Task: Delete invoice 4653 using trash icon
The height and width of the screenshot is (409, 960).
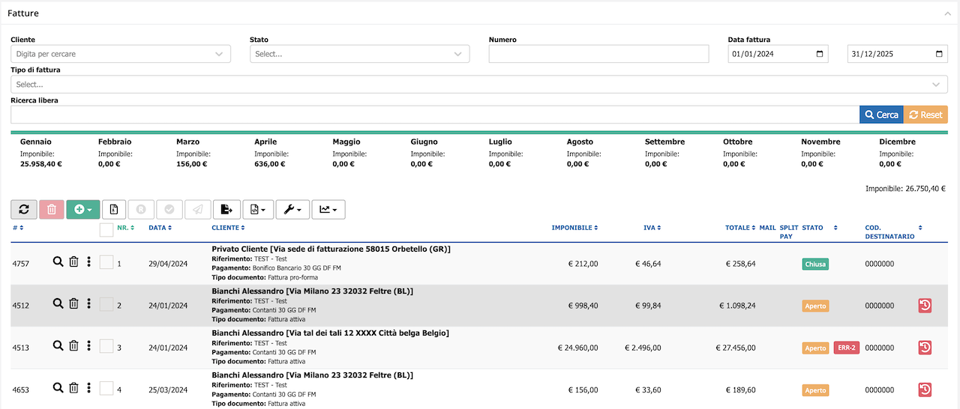Action: coord(73,387)
